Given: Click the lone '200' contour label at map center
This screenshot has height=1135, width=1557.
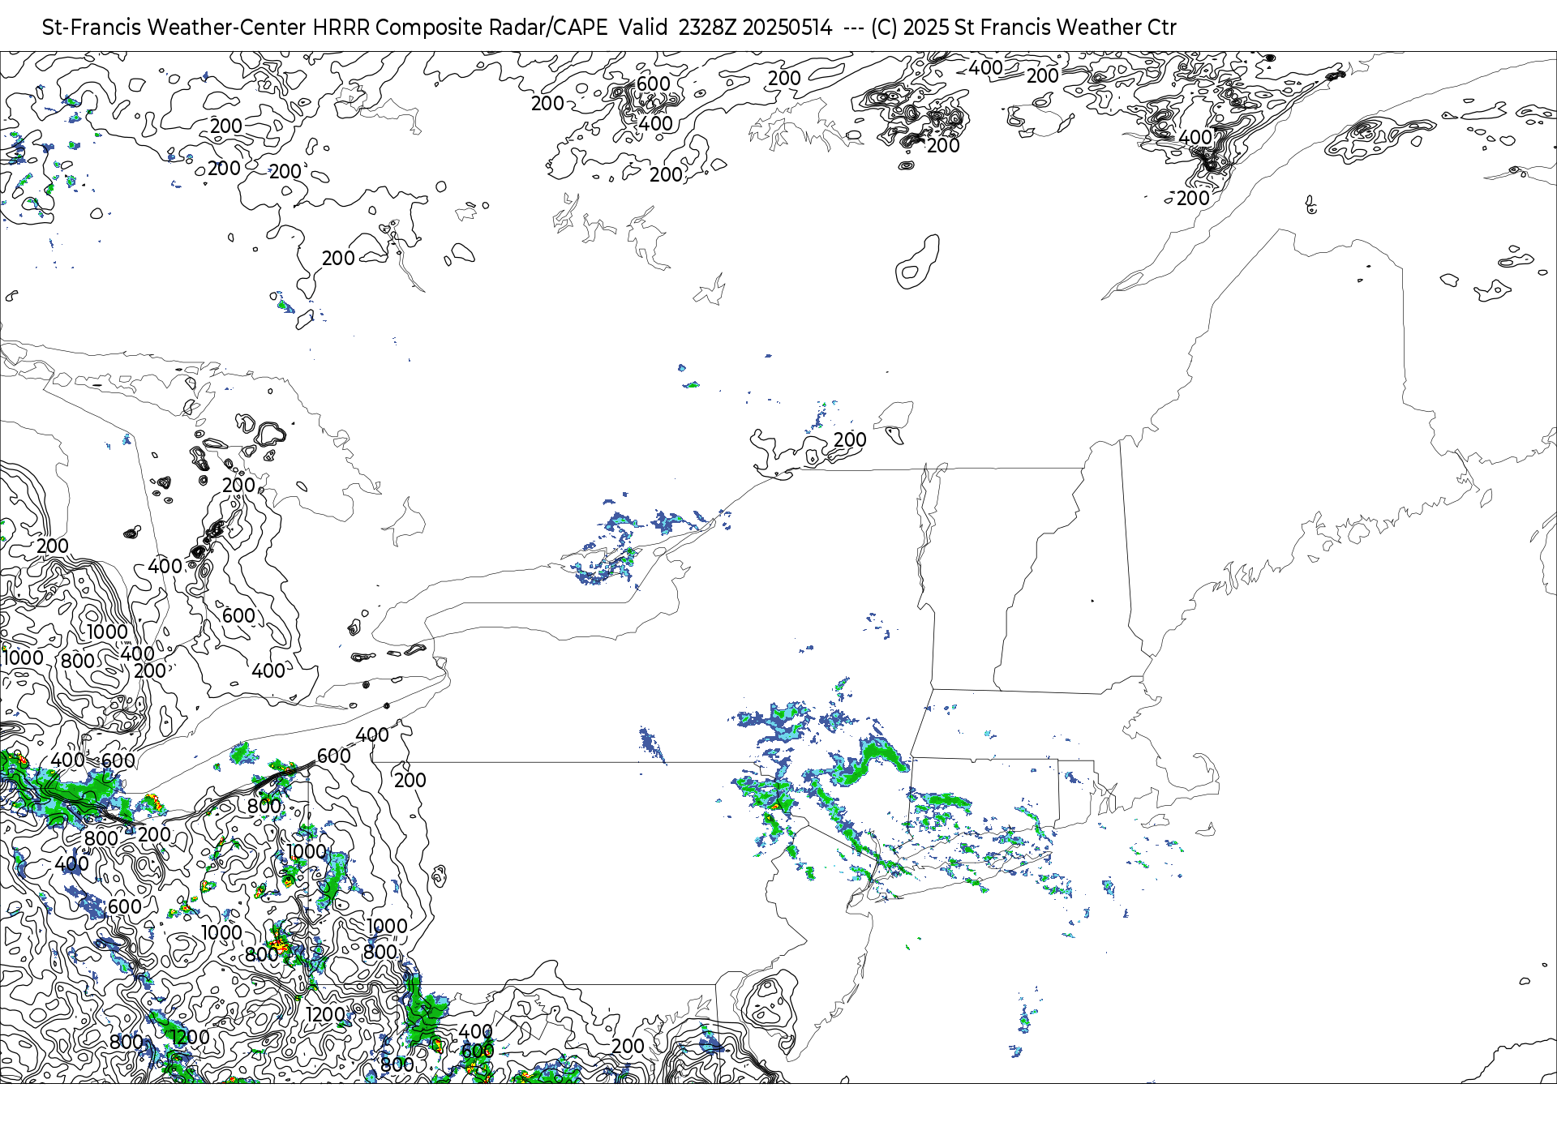Looking at the screenshot, I should click(850, 439).
